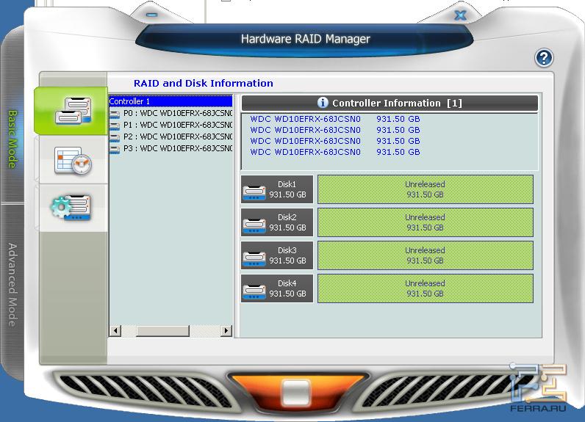Select the P3 : WDC WD10EFRX drive row
The image size is (585, 422).
pyautogui.click(x=171, y=148)
